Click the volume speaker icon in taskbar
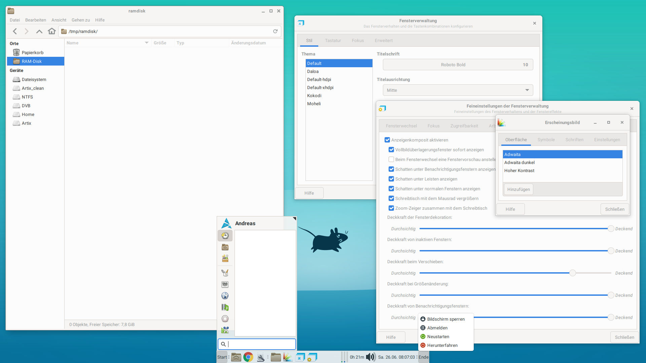The image size is (646, 363). pyautogui.click(x=371, y=357)
